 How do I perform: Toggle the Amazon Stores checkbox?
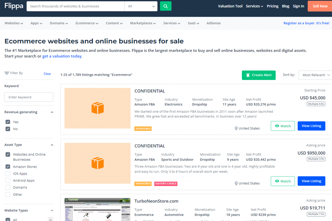8,167
